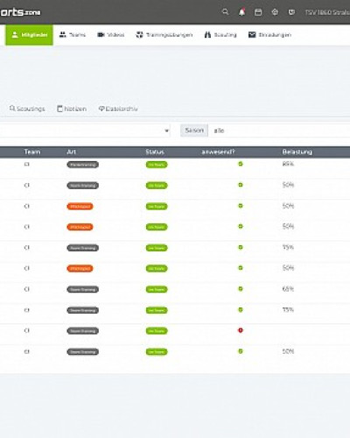Screen dimensions: 350x438
Task: Open the Saison 'alle' selector
Action: [279, 131]
